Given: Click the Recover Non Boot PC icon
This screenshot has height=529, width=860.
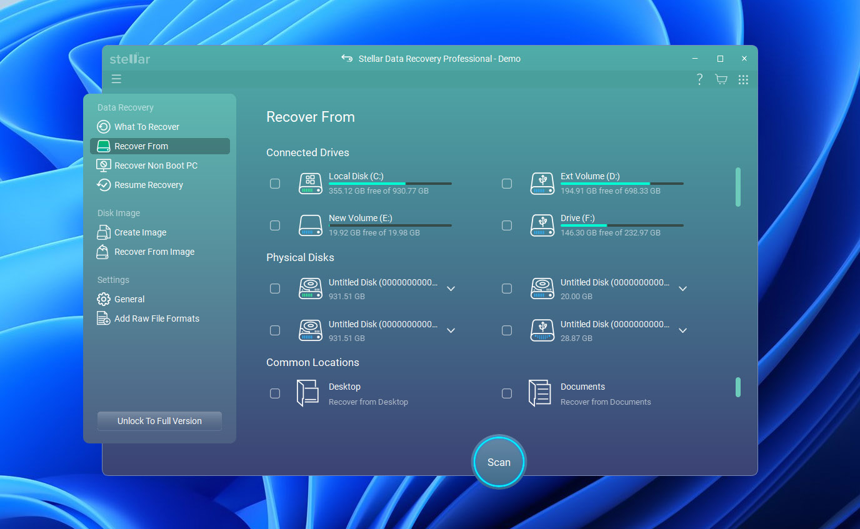Looking at the screenshot, I should [x=104, y=166].
